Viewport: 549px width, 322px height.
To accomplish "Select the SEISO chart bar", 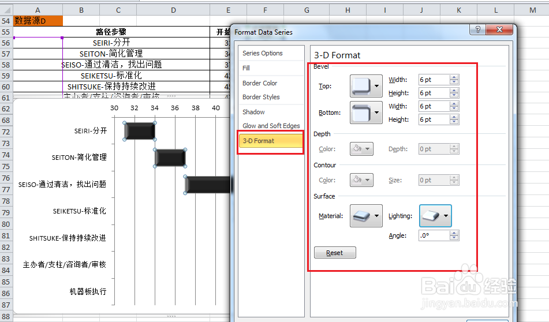I will tap(208, 185).
